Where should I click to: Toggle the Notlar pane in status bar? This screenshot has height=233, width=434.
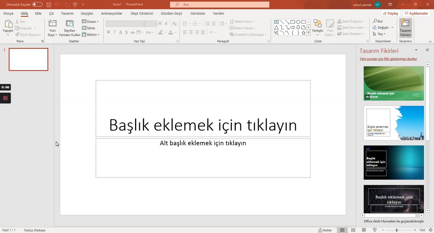click(x=325, y=230)
